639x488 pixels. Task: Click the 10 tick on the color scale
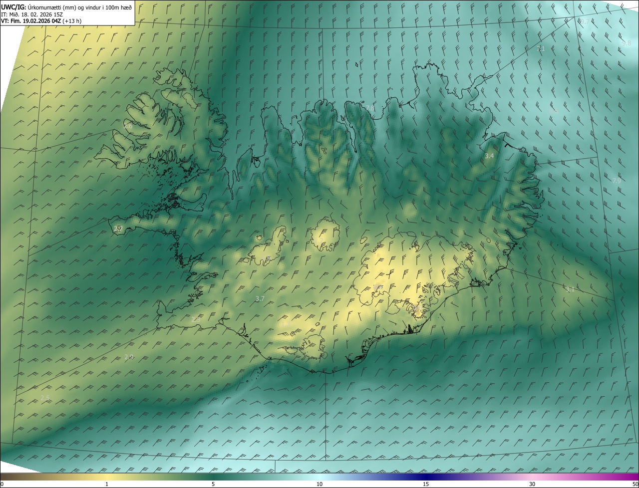coord(319,484)
